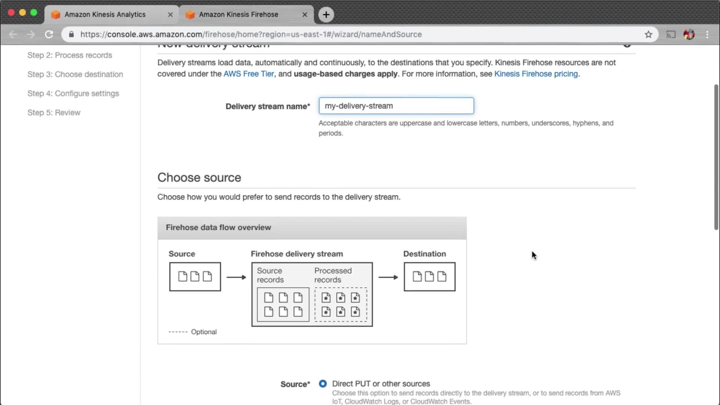Image resolution: width=720 pixels, height=405 pixels.
Task: Switch to Amazon Kinesis Firehose tab
Action: [238, 15]
